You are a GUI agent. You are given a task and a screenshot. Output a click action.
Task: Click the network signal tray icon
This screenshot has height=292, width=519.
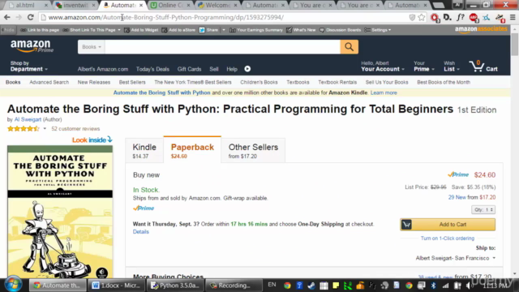[445, 286]
